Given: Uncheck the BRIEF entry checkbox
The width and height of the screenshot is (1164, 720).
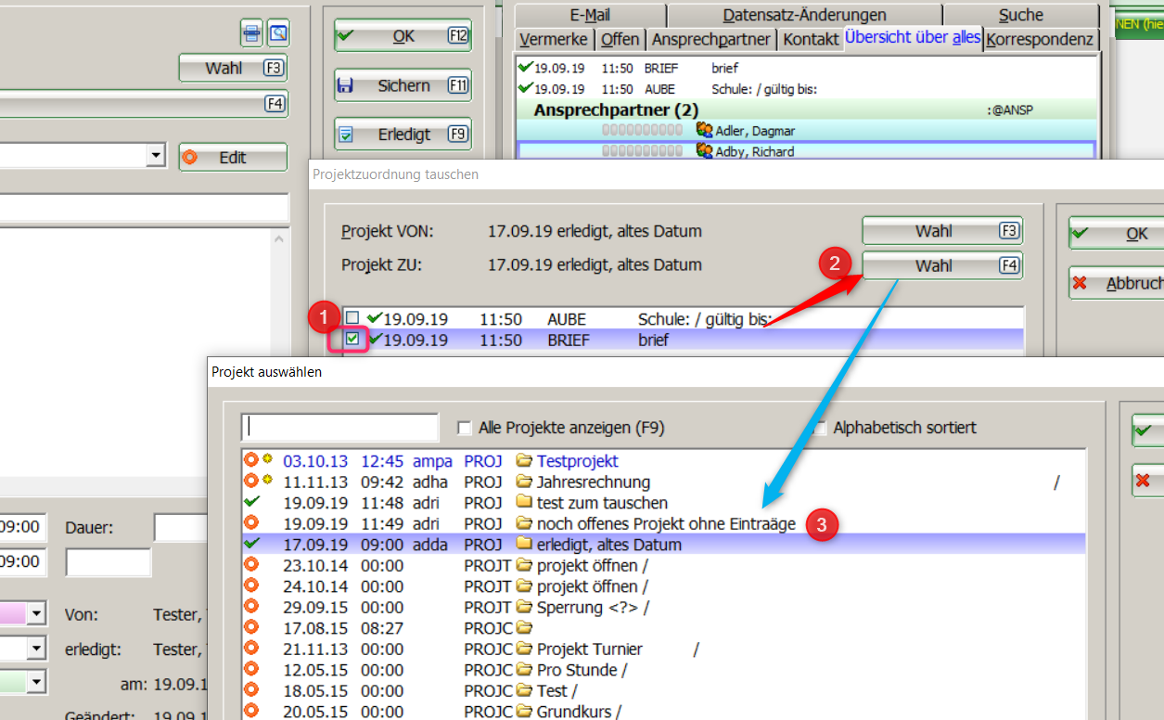Looking at the screenshot, I should coord(352,340).
